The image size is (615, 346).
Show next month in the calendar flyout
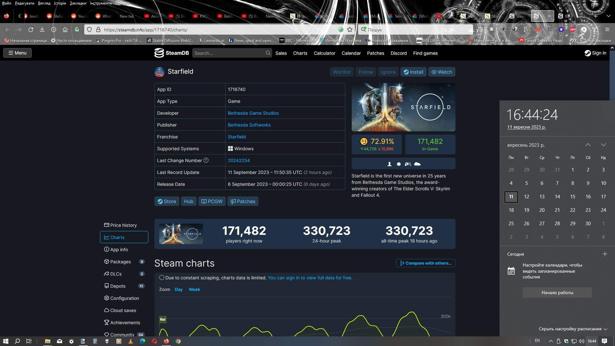(x=603, y=145)
